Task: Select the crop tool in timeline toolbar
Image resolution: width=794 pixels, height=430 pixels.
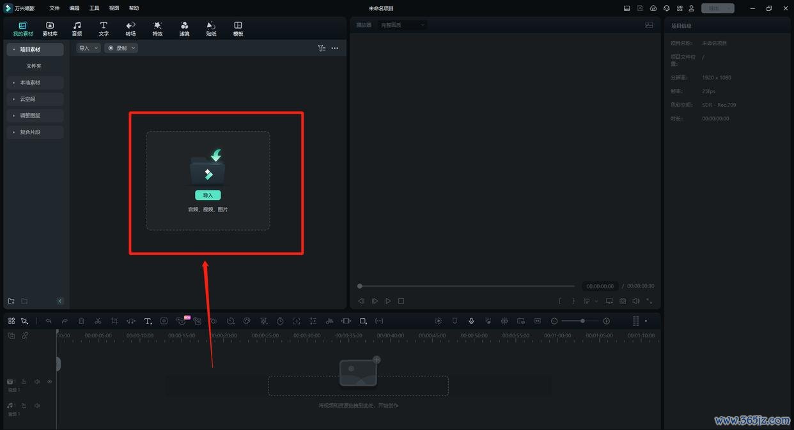Action: (114, 321)
